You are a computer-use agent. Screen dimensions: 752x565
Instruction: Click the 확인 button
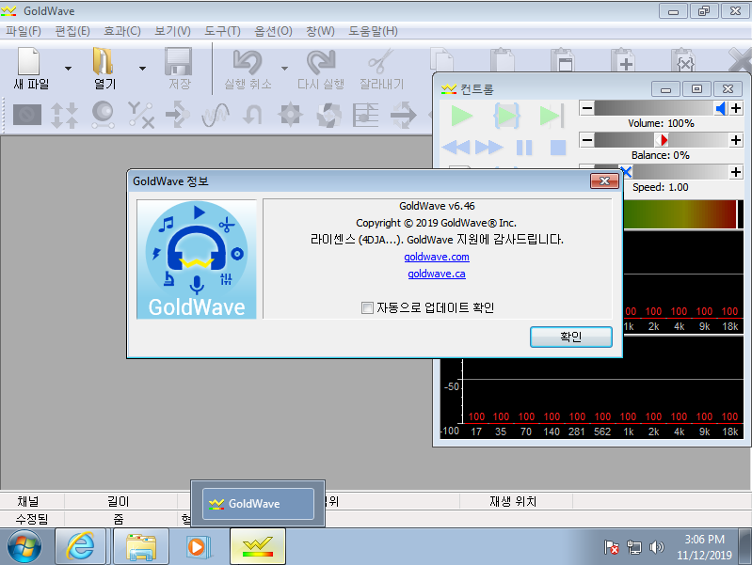(570, 337)
